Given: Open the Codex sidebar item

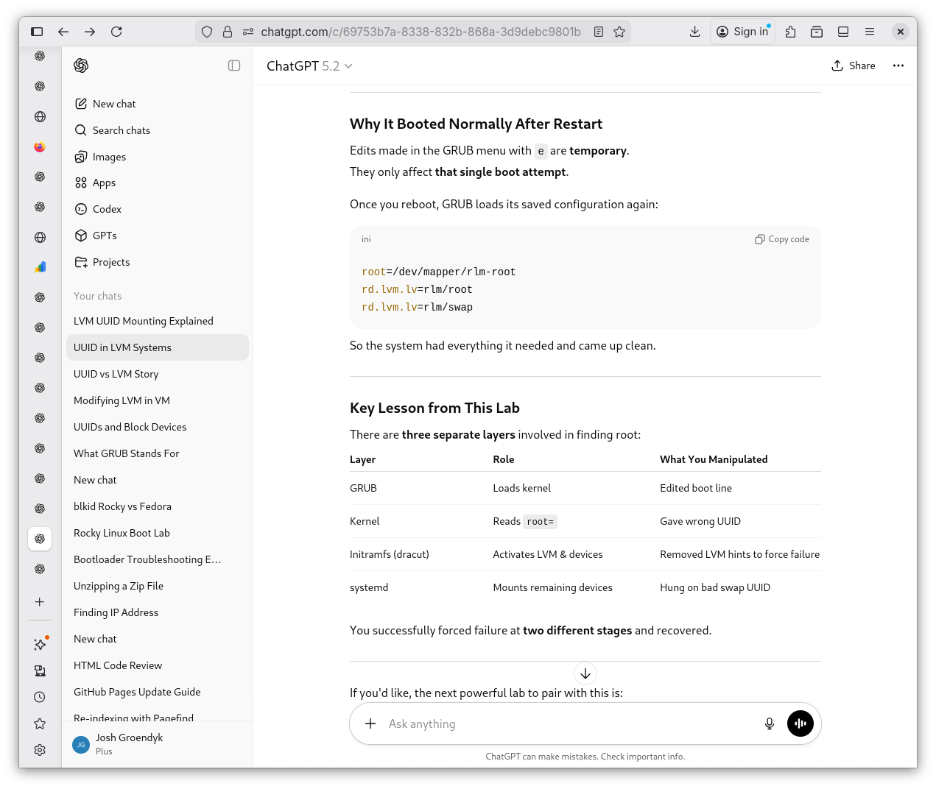Looking at the screenshot, I should coord(107,209).
